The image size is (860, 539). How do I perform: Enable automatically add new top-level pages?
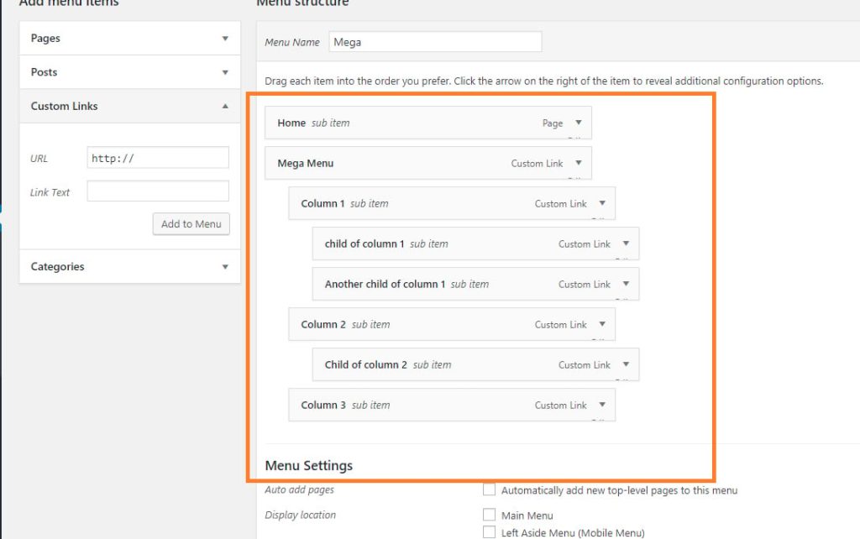click(x=489, y=489)
